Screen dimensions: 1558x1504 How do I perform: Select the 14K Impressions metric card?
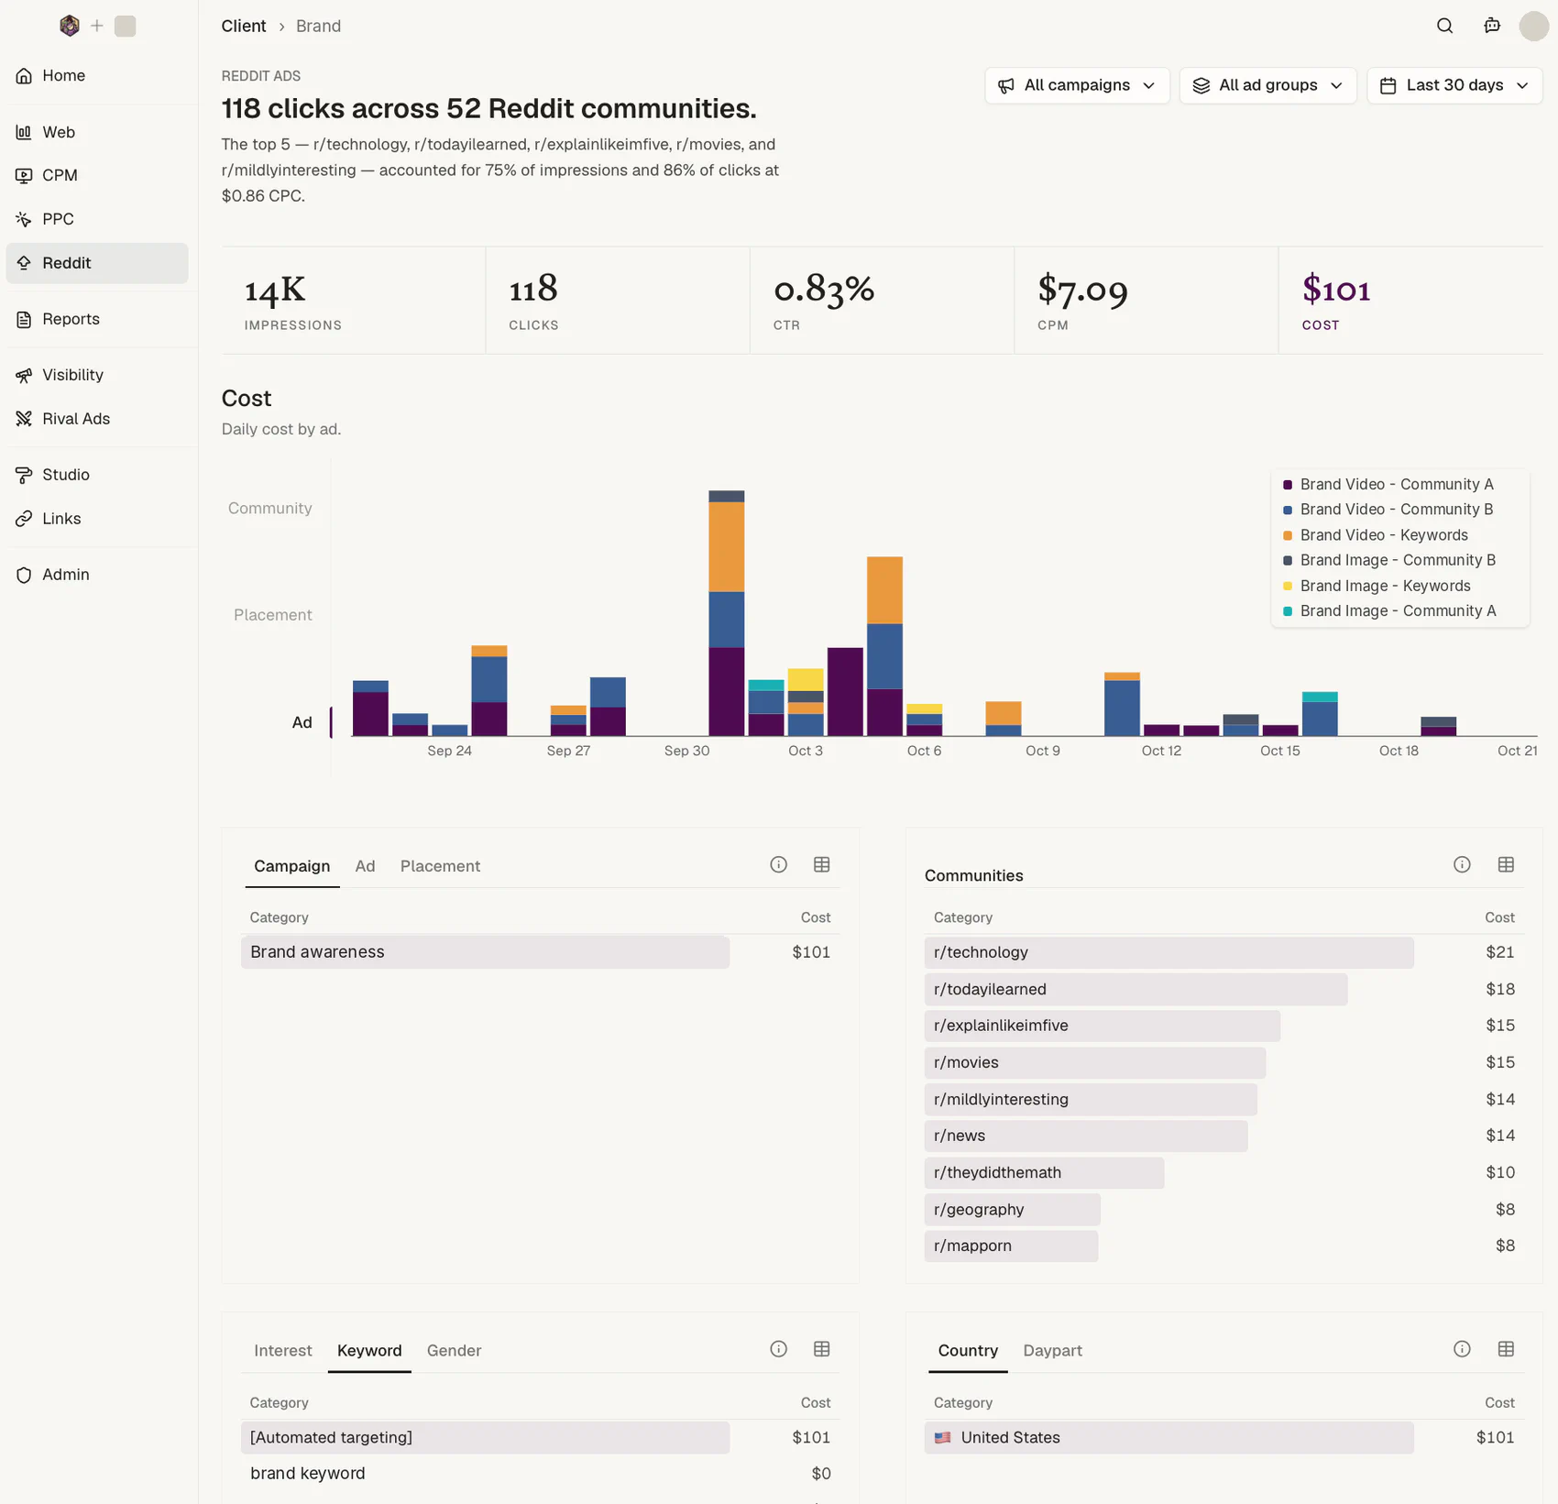(354, 301)
